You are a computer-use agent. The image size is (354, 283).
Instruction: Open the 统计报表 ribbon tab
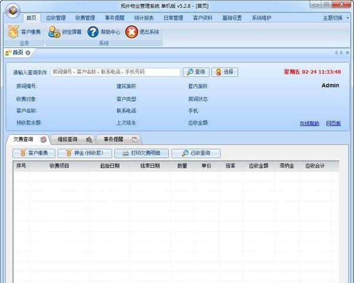pos(144,18)
